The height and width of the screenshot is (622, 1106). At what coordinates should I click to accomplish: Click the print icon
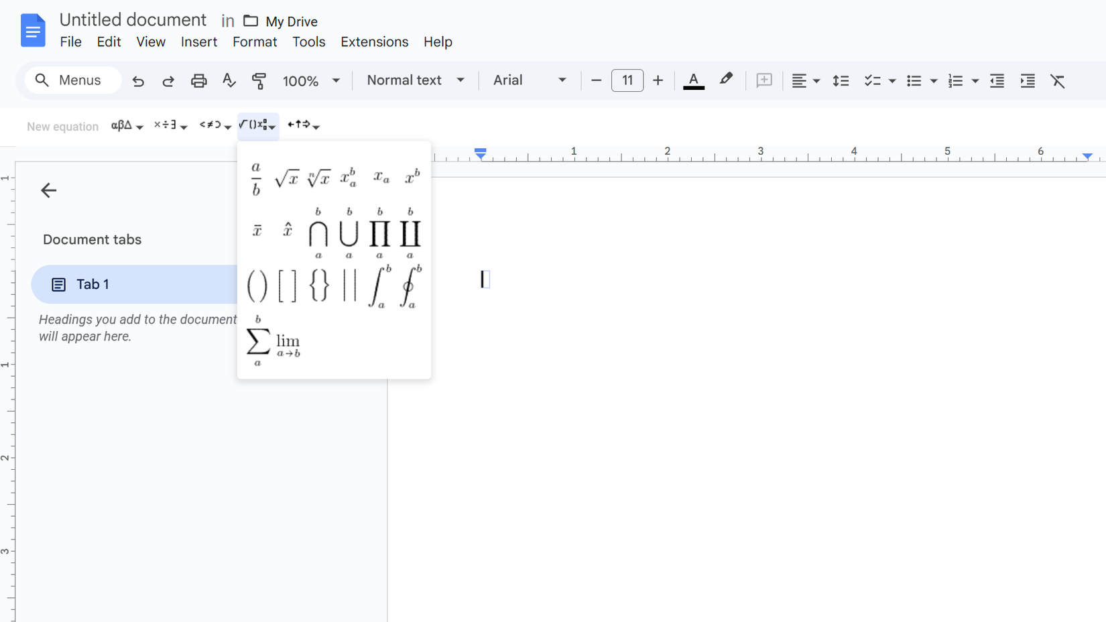(x=198, y=81)
